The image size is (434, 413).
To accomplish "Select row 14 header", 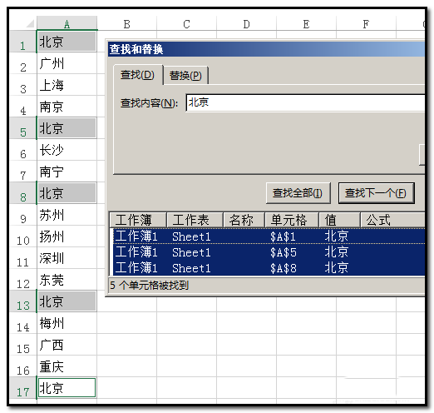I will (x=23, y=323).
